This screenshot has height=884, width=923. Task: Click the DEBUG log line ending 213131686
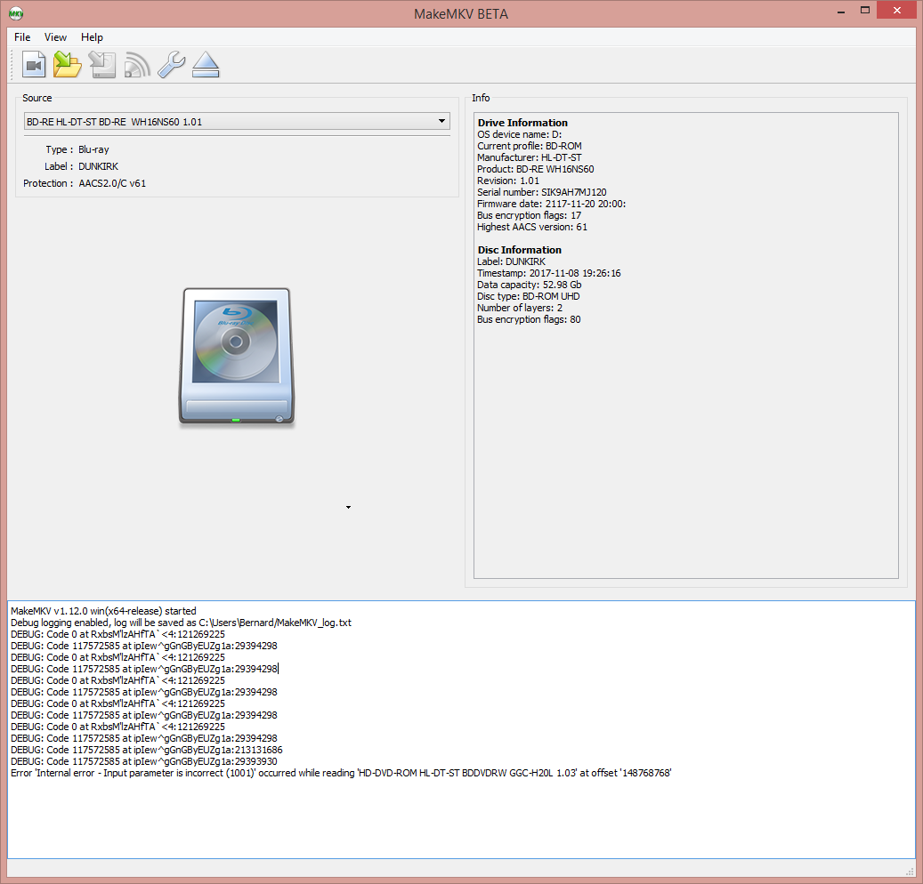point(147,750)
